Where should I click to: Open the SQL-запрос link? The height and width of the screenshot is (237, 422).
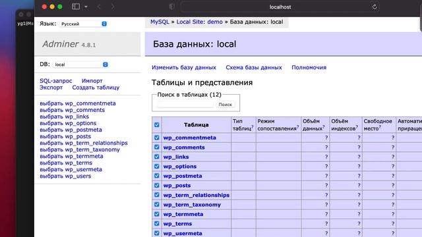point(55,81)
